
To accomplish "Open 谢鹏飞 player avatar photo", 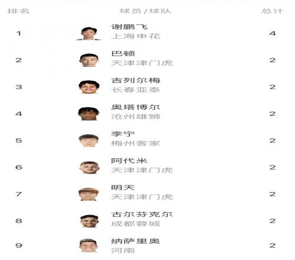I will pyautogui.click(x=89, y=33).
